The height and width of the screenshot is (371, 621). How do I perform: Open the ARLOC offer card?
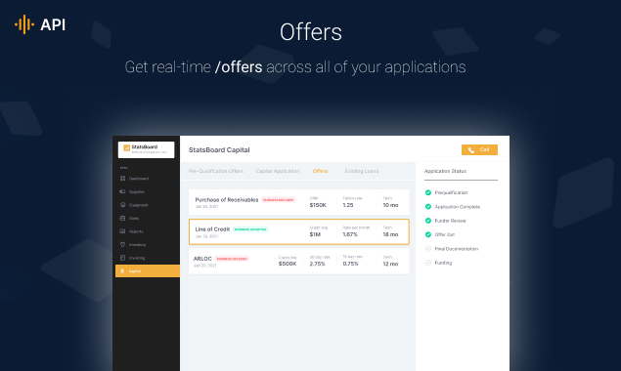pyautogui.click(x=299, y=261)
